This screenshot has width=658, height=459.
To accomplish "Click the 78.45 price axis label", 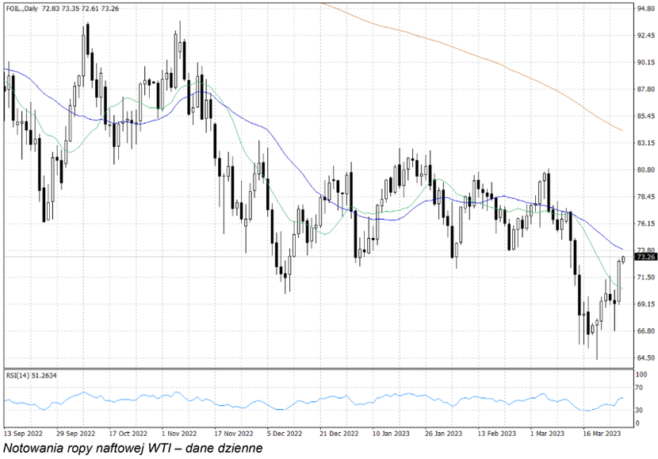I will [x=646, y=197].
